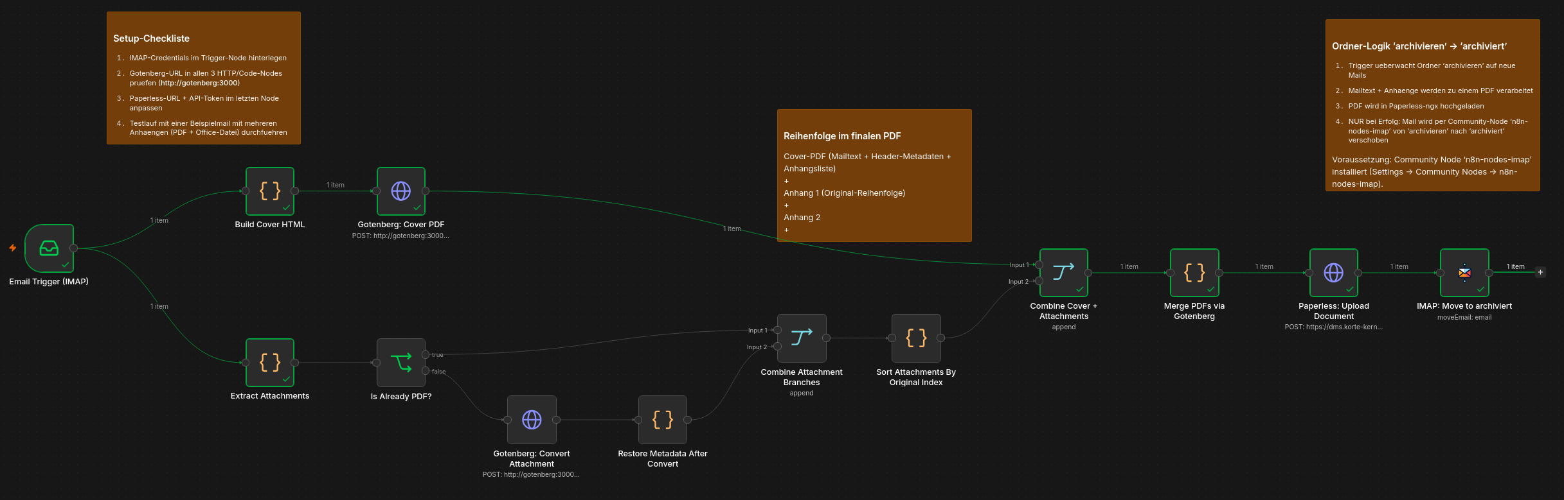Screen dimensions: 1564x500
Task: Click the Build Cover HTML label
Action: (x=270, y=225)
